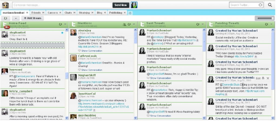Close the Stratejoy tab
The height and width of the screenshot is (121, 277).
tap(93, 13)
